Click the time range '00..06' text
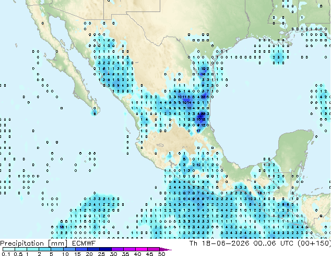The image size is (331, 256). [265, 243]
